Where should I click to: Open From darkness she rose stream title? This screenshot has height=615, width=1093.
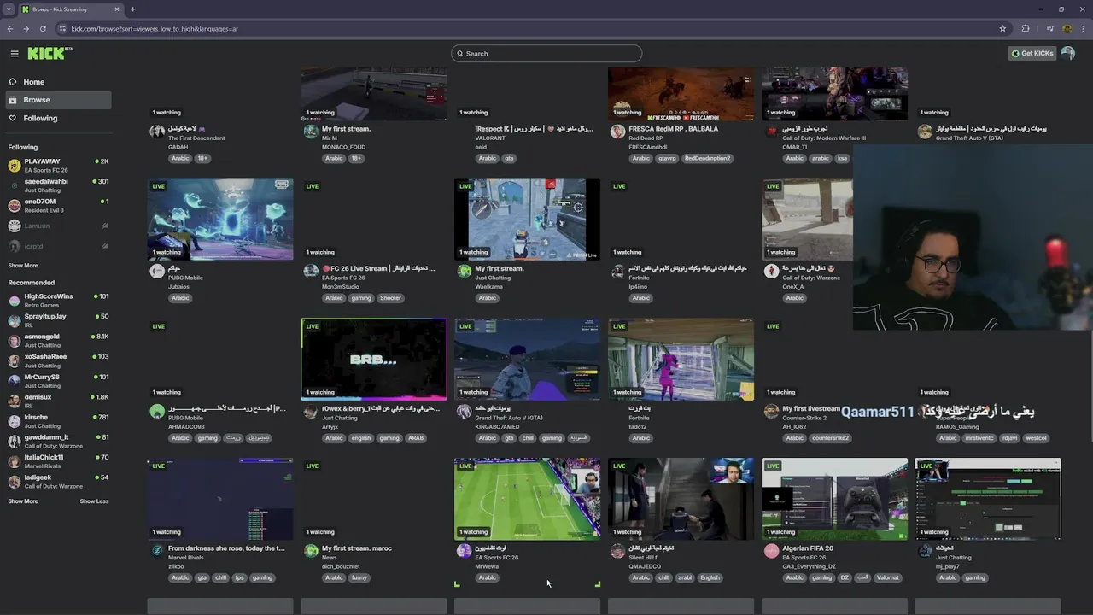tap(226, 548)
